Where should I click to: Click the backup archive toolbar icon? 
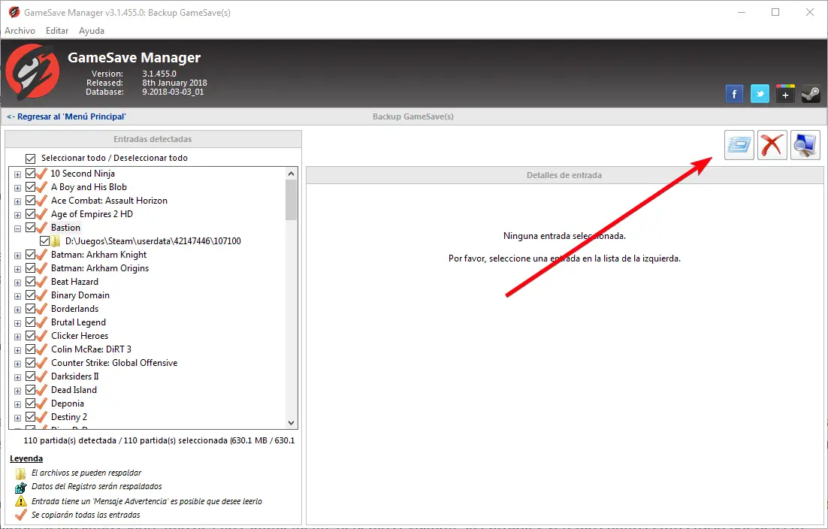[739, 145]
